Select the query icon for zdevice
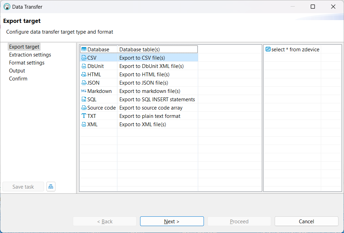The height and width of the screenshot is (233, 344). tap(268, 50)
